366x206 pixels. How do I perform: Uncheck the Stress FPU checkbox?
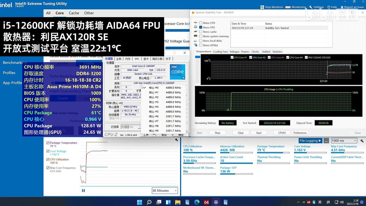(201, 27)
